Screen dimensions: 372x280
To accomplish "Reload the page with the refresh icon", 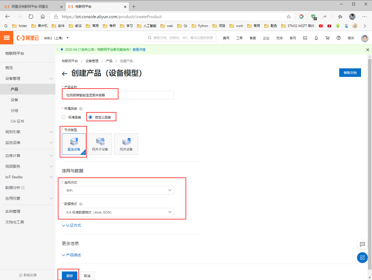I will [x=31, y=17].
